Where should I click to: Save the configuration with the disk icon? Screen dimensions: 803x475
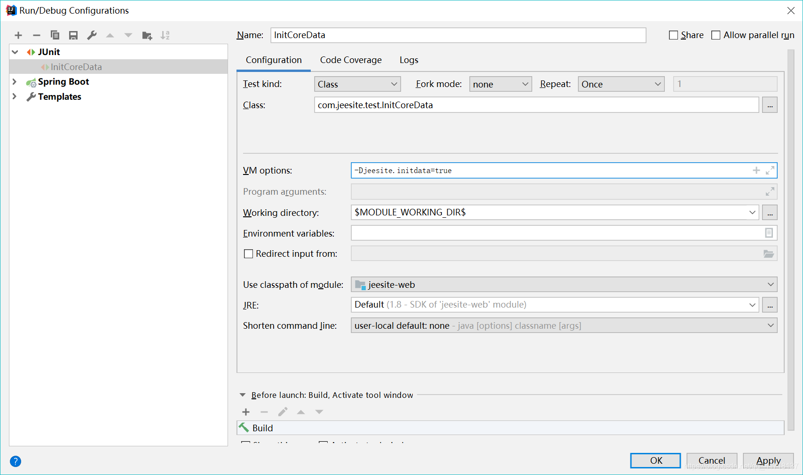(73, 35)
